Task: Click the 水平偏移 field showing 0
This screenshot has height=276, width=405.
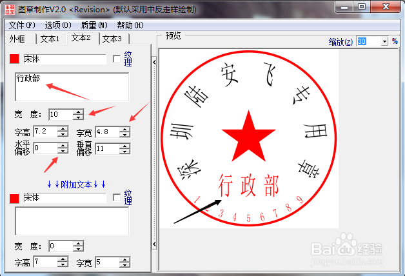Action: pyautogui.click(x=45, y=148)
